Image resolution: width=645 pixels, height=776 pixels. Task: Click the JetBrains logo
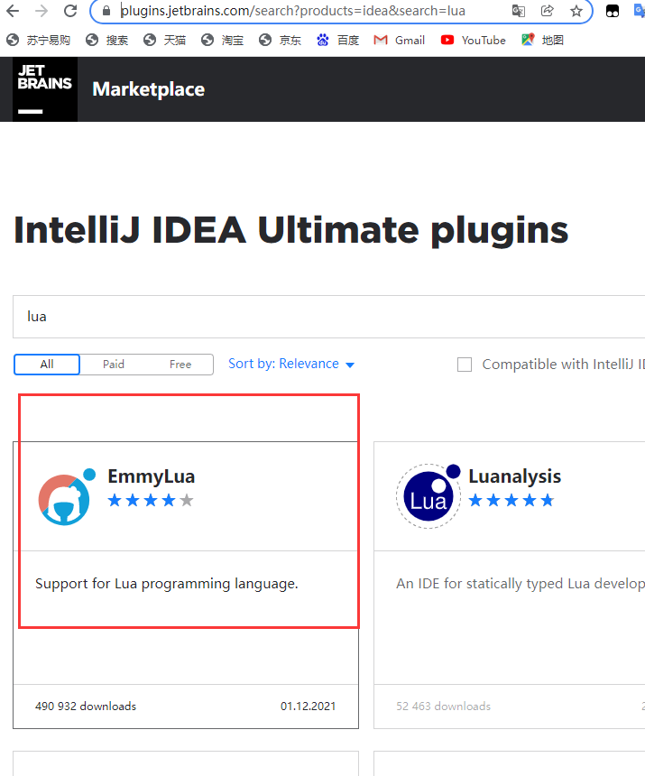click(45, 89)
